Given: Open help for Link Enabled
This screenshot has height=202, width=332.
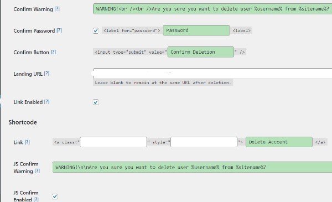Looking at the screenshot, I should coord(47,102).
